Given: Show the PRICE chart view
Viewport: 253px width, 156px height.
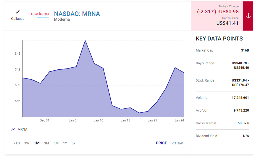Looking at the screenshot, I should click(161, 143).
